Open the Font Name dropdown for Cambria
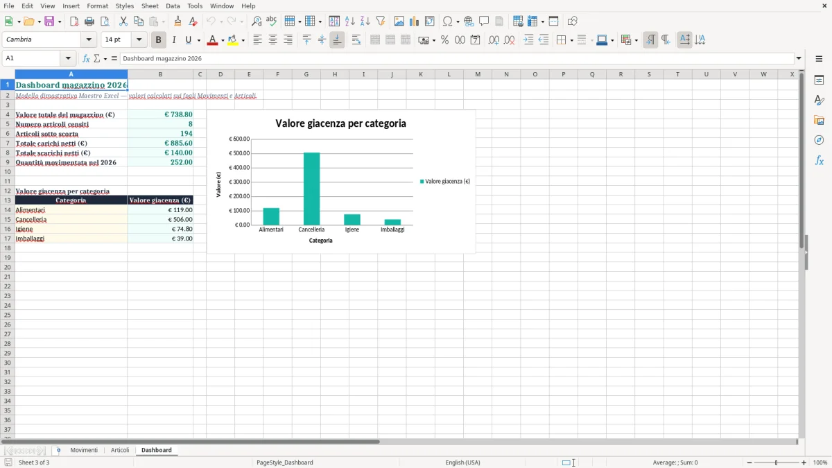The width and height of the screenshot is (832, 468). (89, 40)
